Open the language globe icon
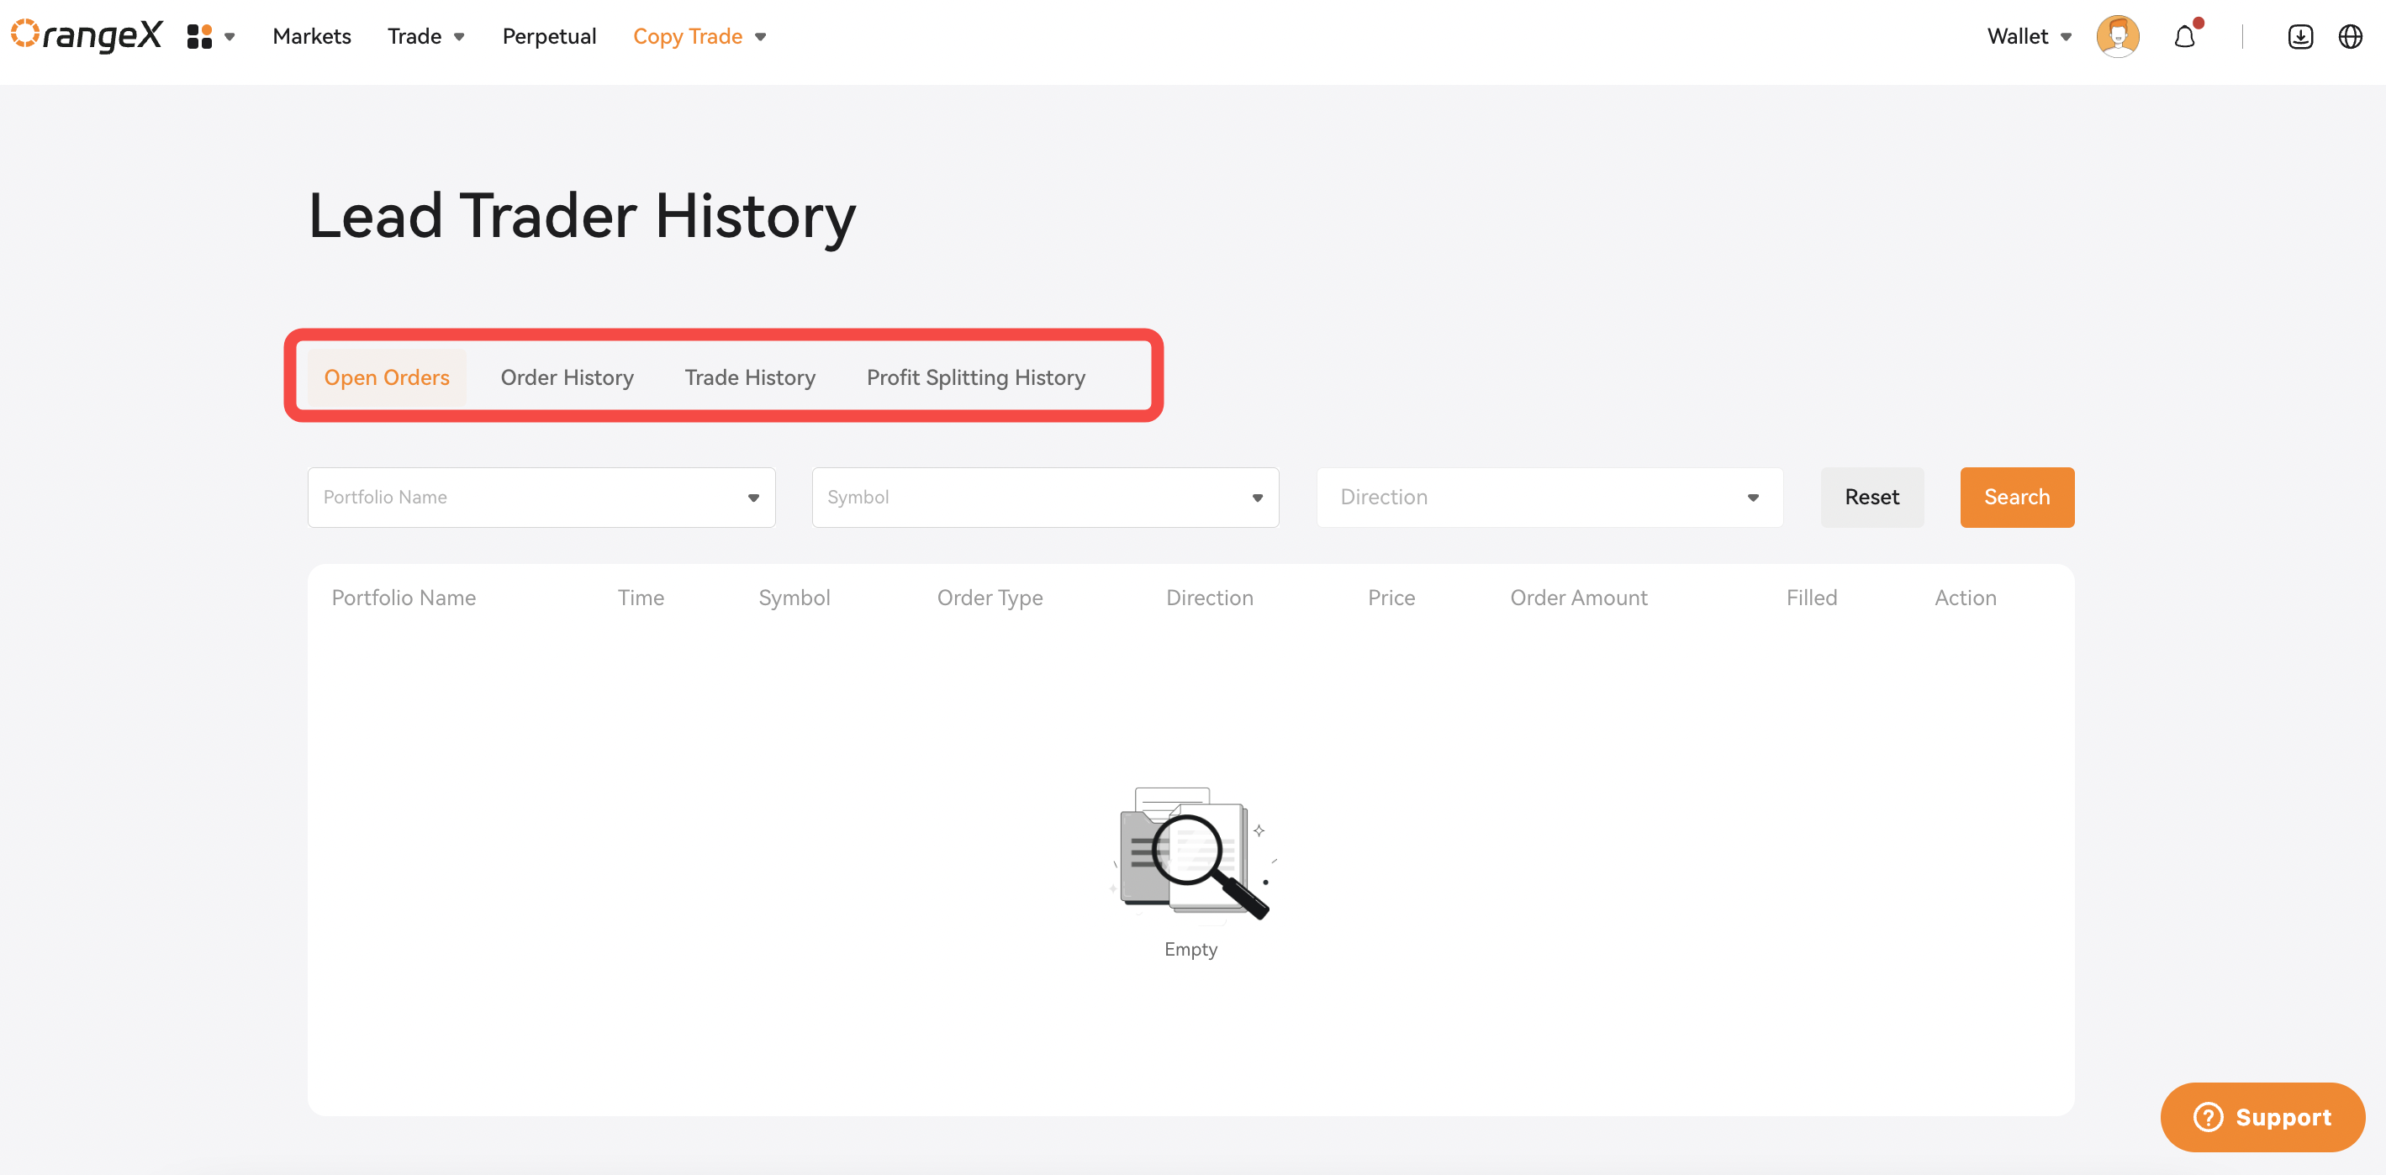 pos(2350,36)
